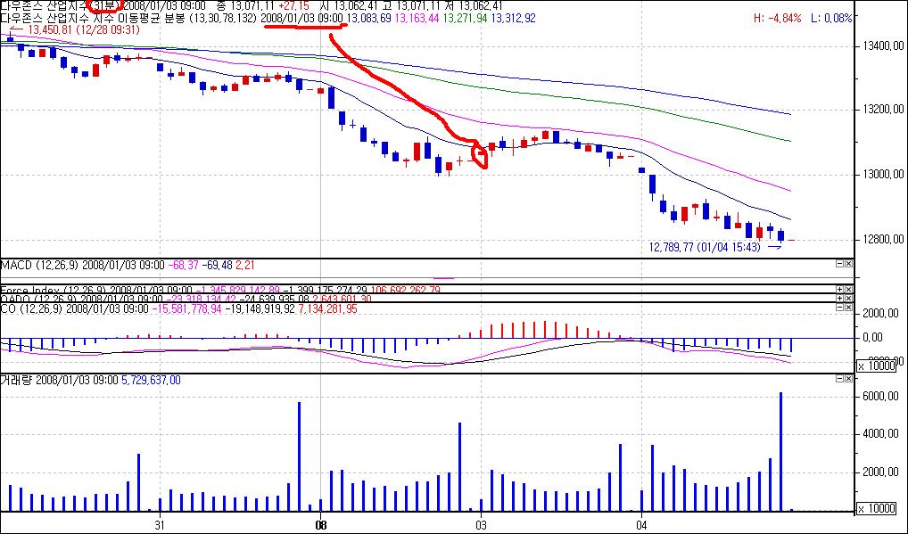Click the 04 date marker on time axis

click(642, 523)
